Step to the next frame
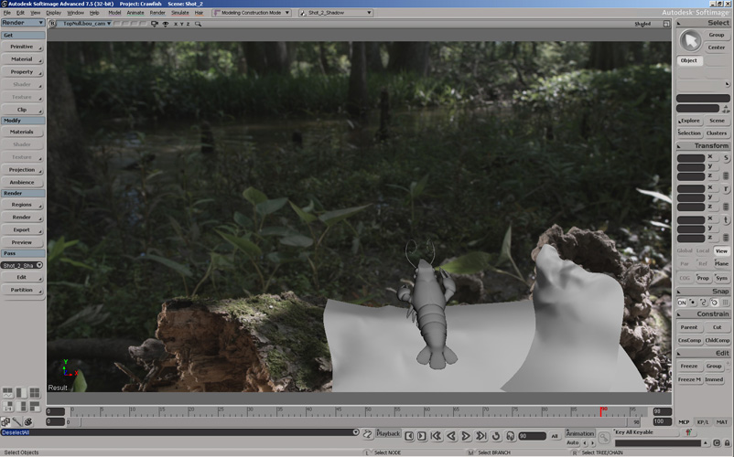This screenshot has width=734, height=457. pos(421,436)
